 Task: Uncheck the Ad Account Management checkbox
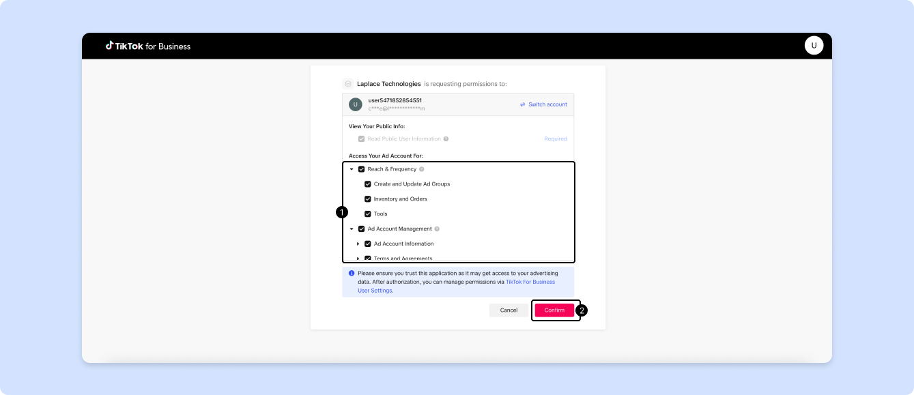362,229
